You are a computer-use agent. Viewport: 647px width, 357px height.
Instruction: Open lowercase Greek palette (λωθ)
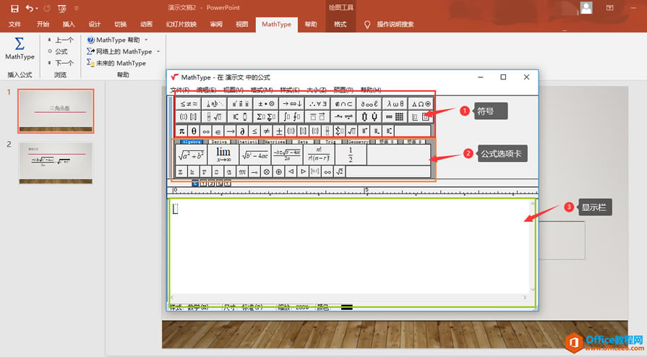tap(395, 103)
